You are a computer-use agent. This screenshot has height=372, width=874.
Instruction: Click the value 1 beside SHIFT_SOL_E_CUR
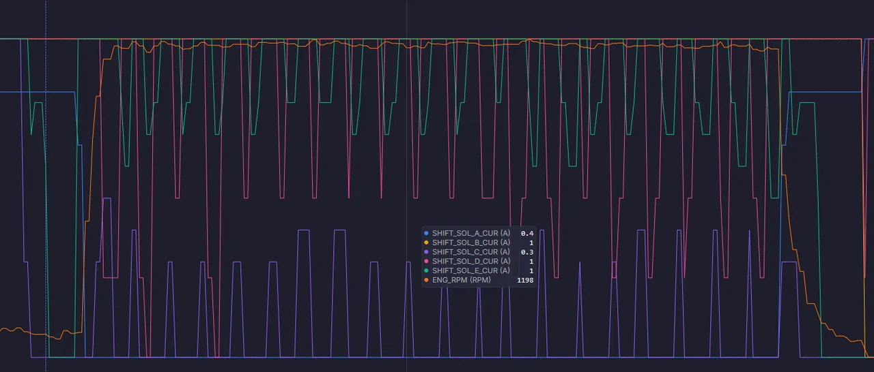tap(531, 271)
